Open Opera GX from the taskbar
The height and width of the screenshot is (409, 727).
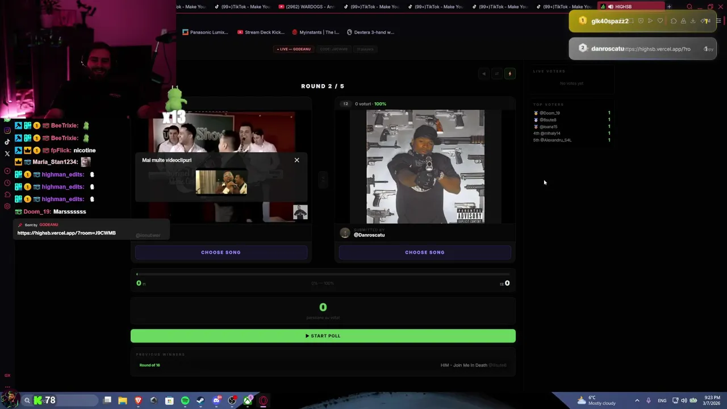tap(263, 400)
